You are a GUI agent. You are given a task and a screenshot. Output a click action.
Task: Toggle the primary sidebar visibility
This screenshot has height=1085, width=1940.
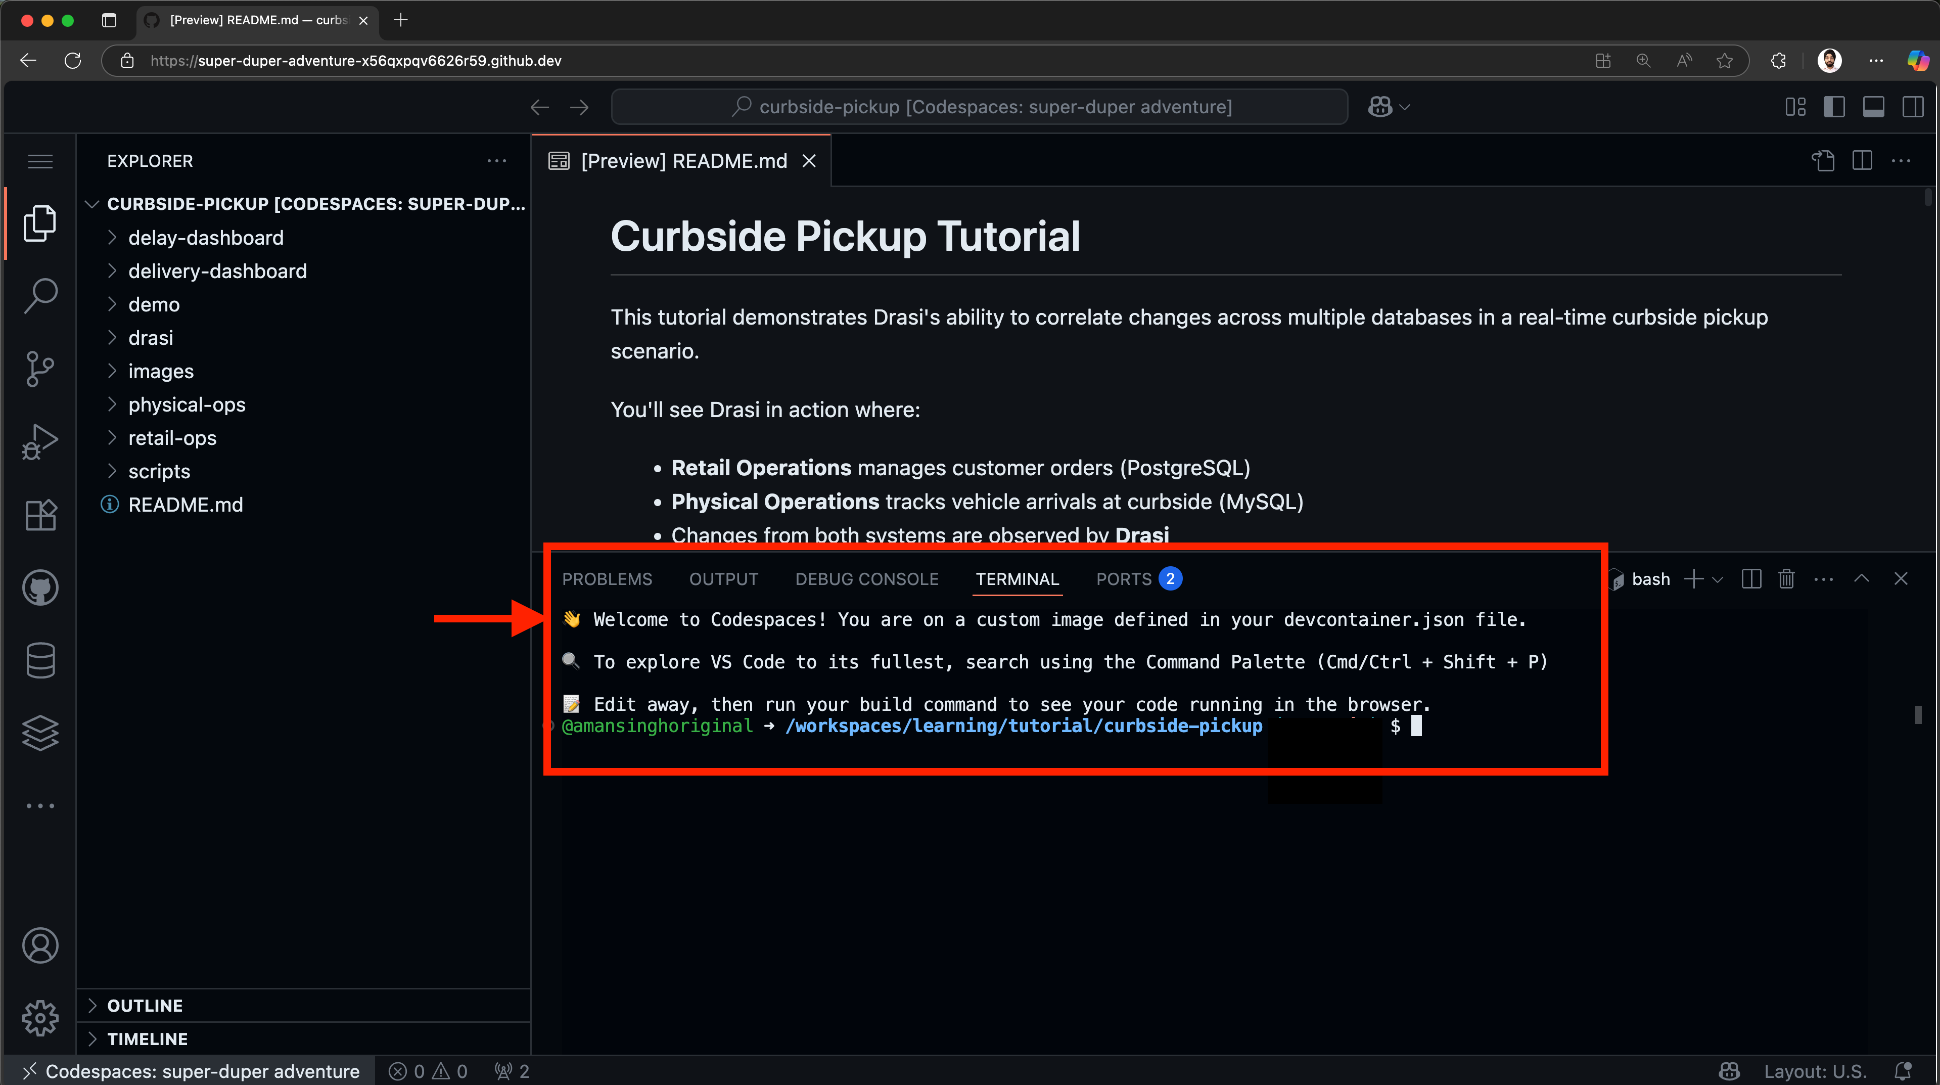(1834, 106)
